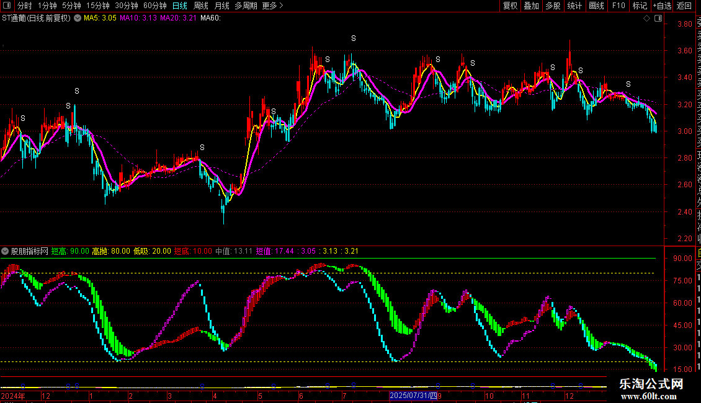This screenshot has width=701, height=403.
Task: Click the small square icon beside the diamond
Action: tap(658, 19)
